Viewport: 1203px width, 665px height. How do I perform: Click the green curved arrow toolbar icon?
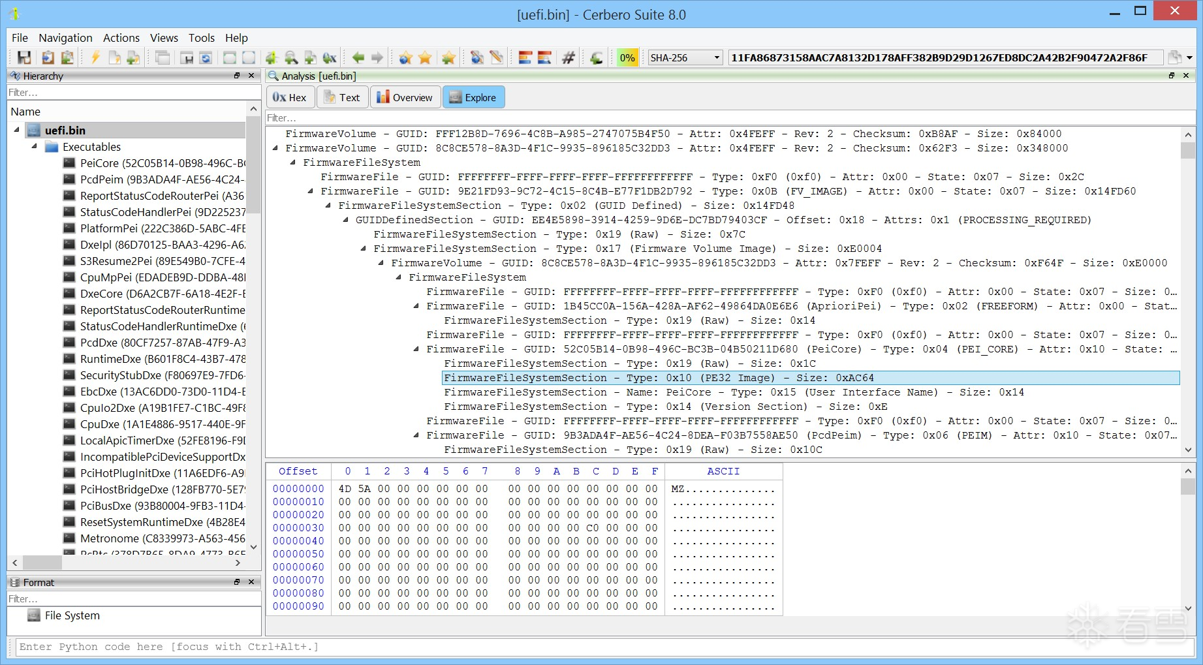pos(596,57)
